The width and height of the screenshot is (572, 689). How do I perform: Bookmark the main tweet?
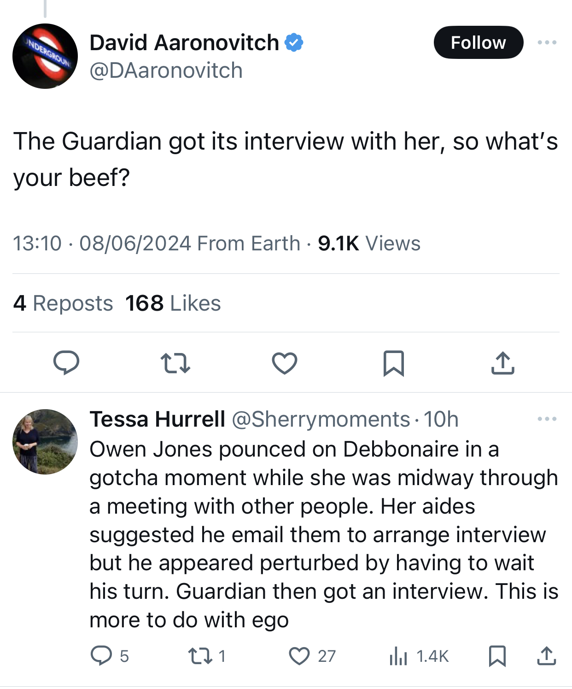(394, 363)
